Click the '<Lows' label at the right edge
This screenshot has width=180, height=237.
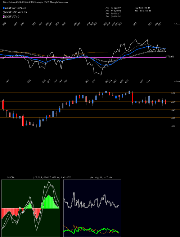[177, 81]
